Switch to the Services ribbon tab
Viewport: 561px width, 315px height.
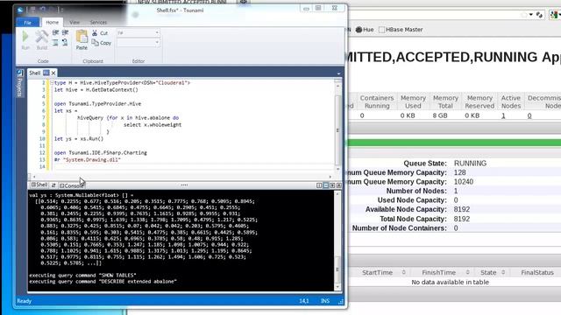(x=98, y=23)
